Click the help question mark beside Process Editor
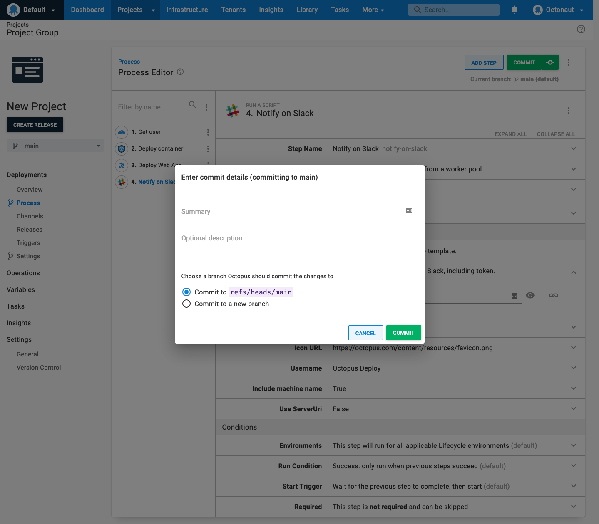The image size is (599, 524). click(180, 72)
